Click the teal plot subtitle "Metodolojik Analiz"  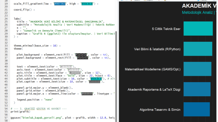click(x=197, y=12)
